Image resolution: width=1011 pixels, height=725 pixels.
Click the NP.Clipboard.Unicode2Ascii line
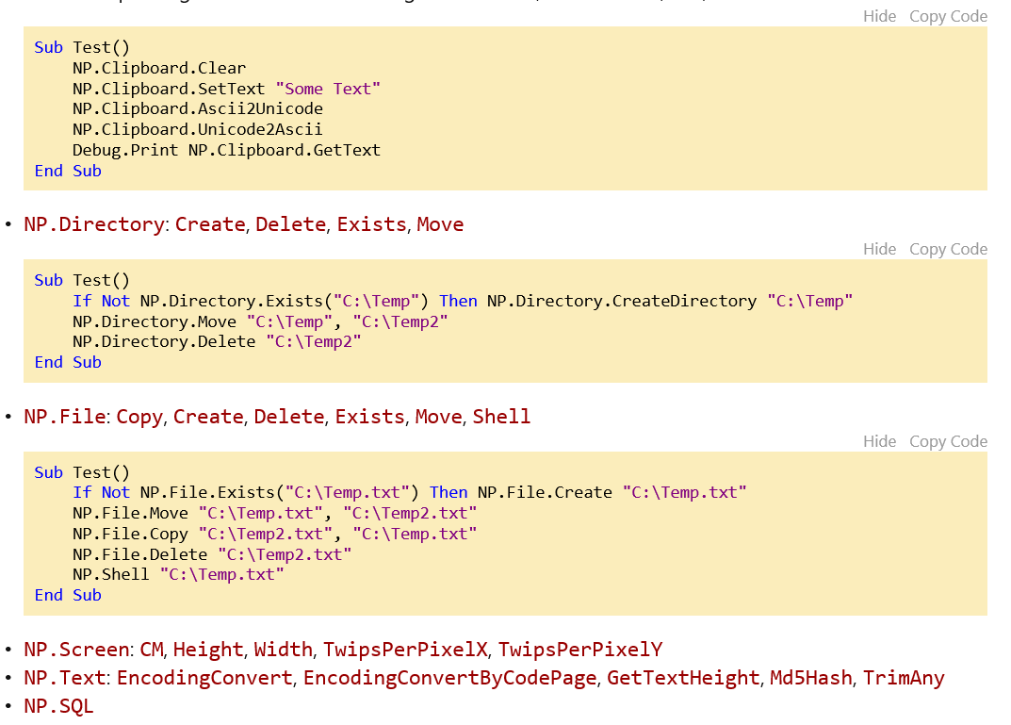pos(198,129)
